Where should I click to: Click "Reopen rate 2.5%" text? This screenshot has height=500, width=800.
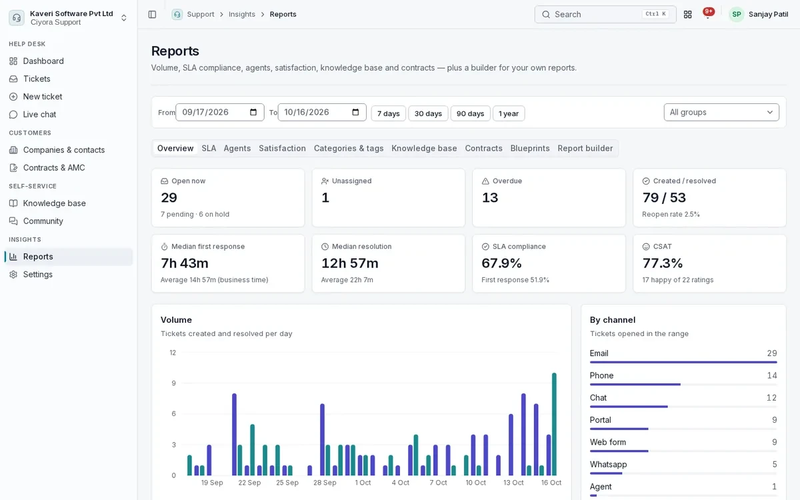(671, 214)
